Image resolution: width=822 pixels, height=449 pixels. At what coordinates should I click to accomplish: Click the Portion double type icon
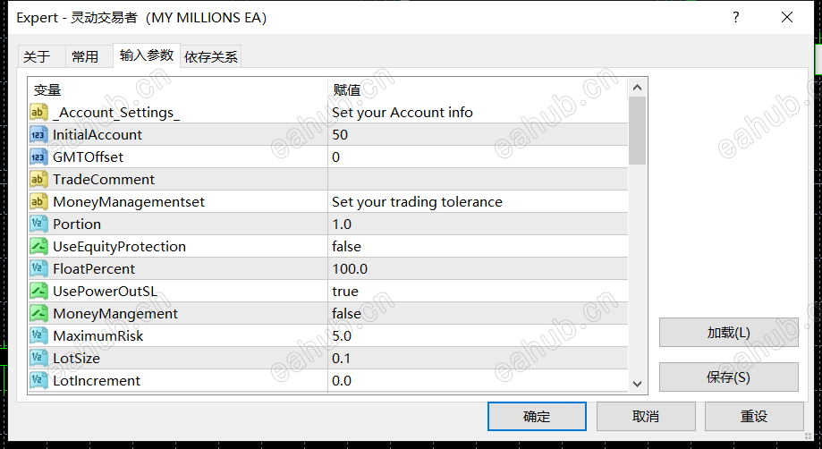[38, 224]
